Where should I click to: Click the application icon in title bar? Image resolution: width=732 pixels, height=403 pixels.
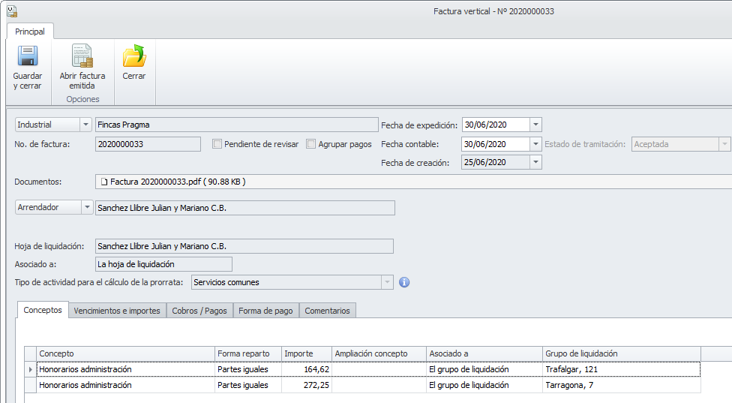pyautogui.click(x=10, y=11)
